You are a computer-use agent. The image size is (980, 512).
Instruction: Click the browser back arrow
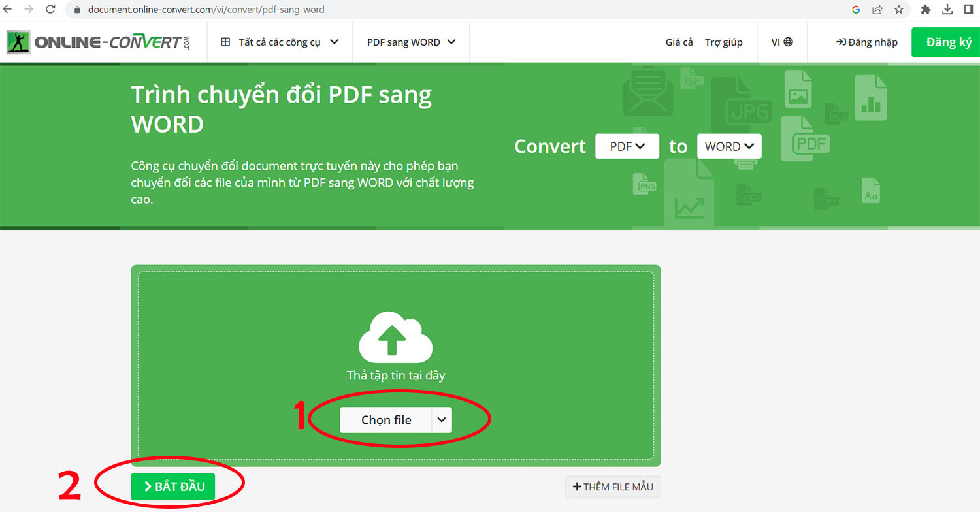click(8, 10)
